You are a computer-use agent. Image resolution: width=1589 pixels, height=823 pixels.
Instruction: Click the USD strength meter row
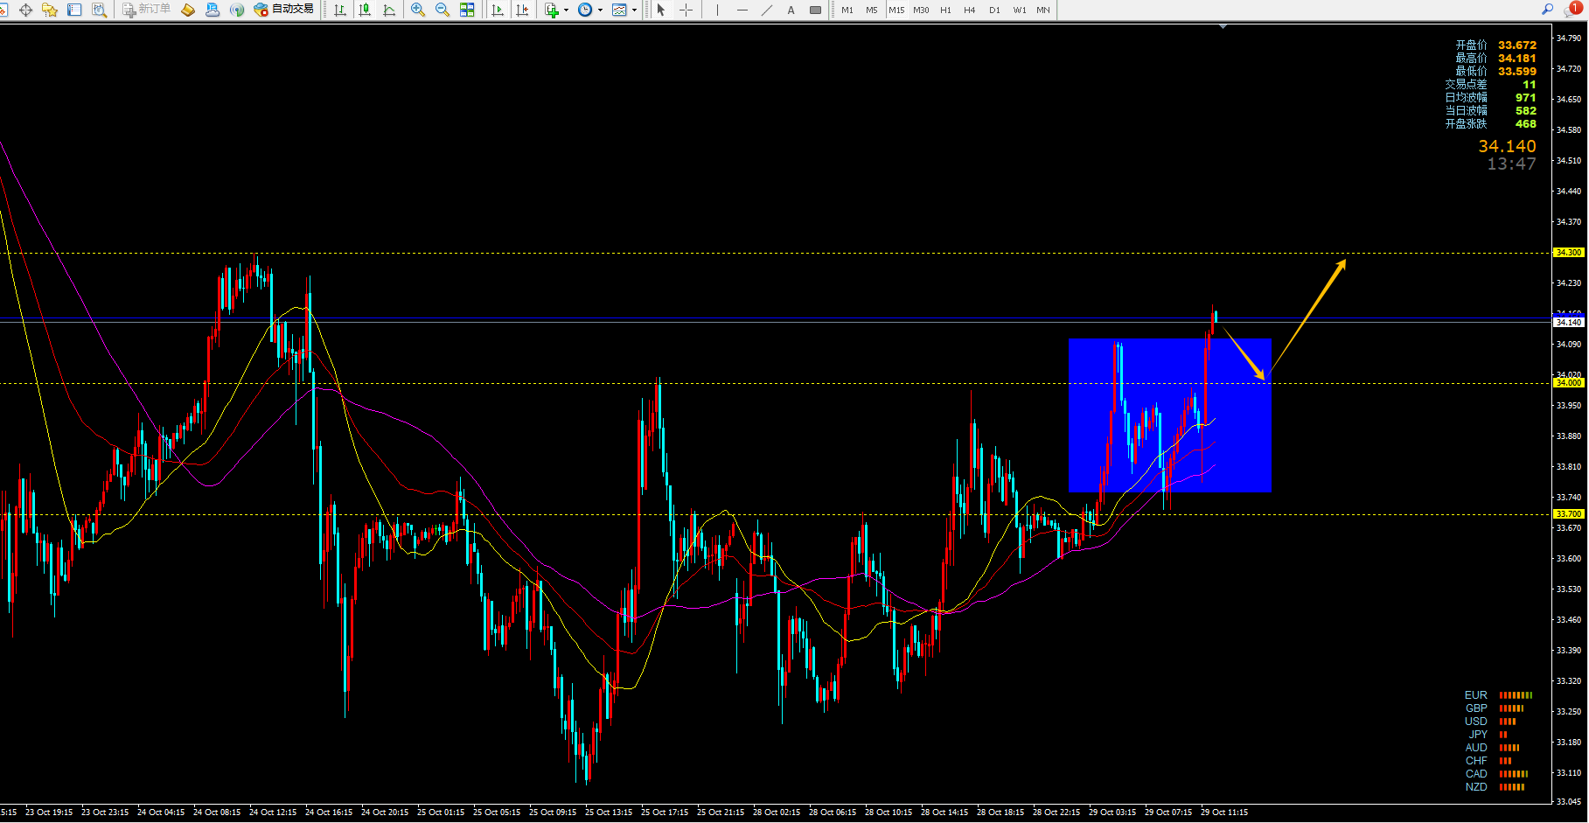tap(1490, 722)
